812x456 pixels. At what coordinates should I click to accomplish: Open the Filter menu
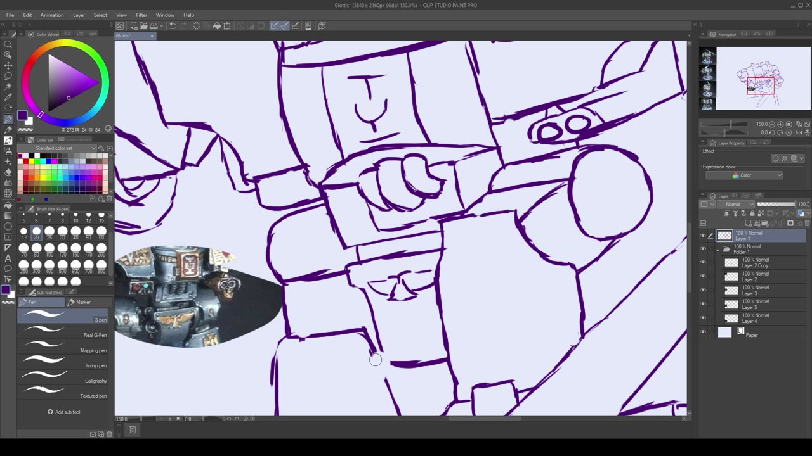pyautogui.click(x=141, y=15)
